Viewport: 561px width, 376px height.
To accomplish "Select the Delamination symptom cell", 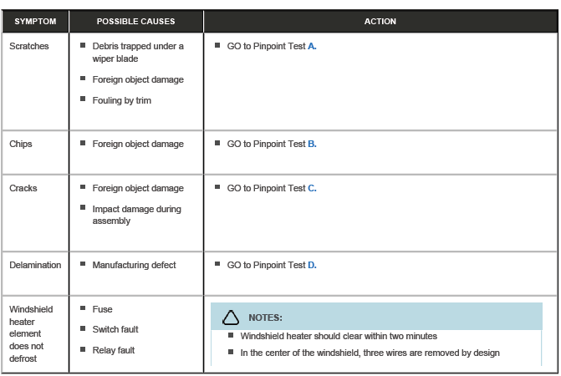I will (35, 266).
